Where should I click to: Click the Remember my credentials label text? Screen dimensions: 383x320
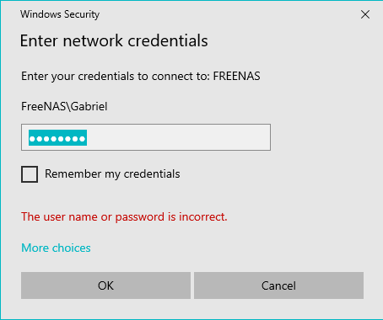pyautogui.click(x=112, y=173)
